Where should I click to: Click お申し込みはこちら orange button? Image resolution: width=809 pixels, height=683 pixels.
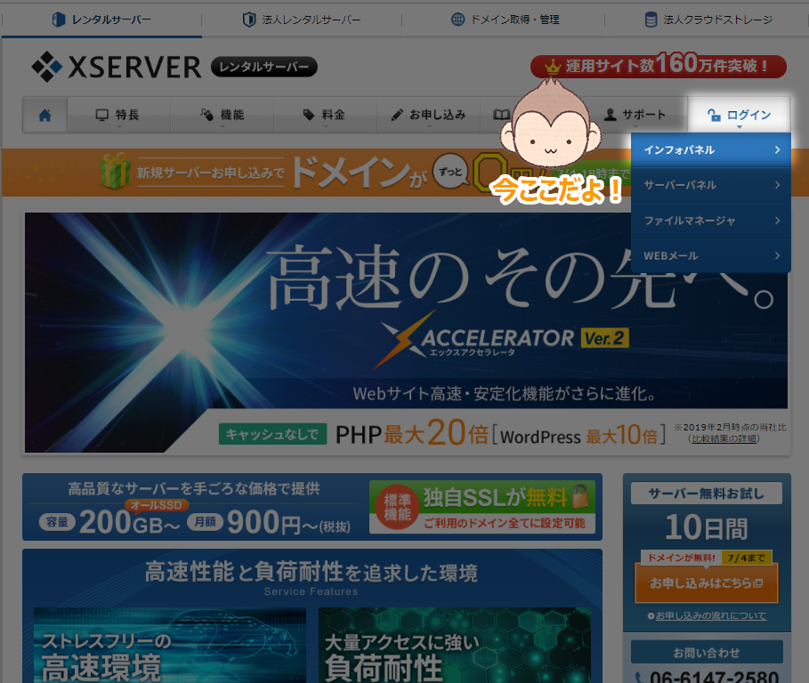[707, 583]
